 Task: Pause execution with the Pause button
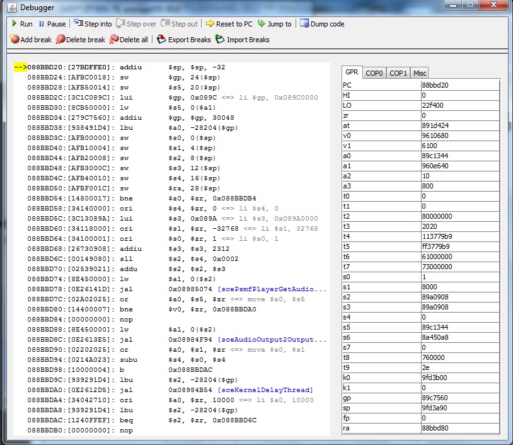point(51,24)
